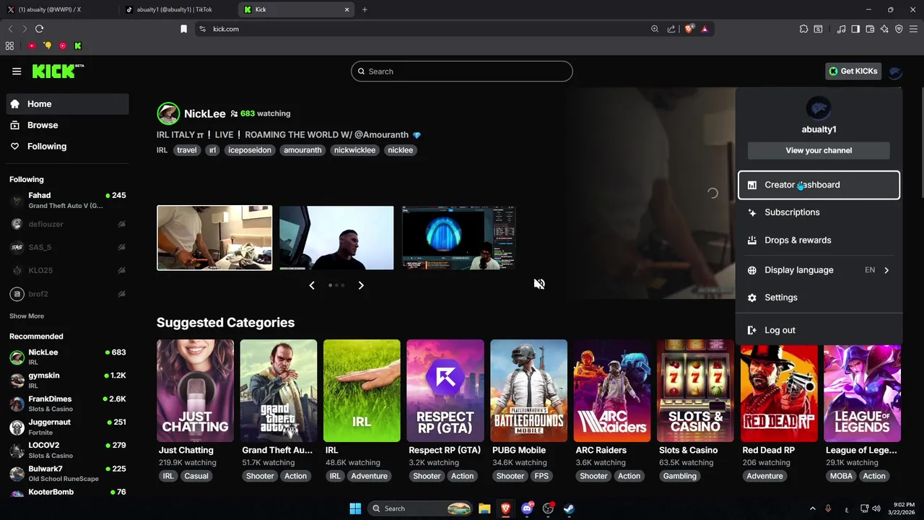Image resolution: width=924 pixels, height=520 pixels.
Task: Open File Explorer from taskbar
Action: [484, 508]
